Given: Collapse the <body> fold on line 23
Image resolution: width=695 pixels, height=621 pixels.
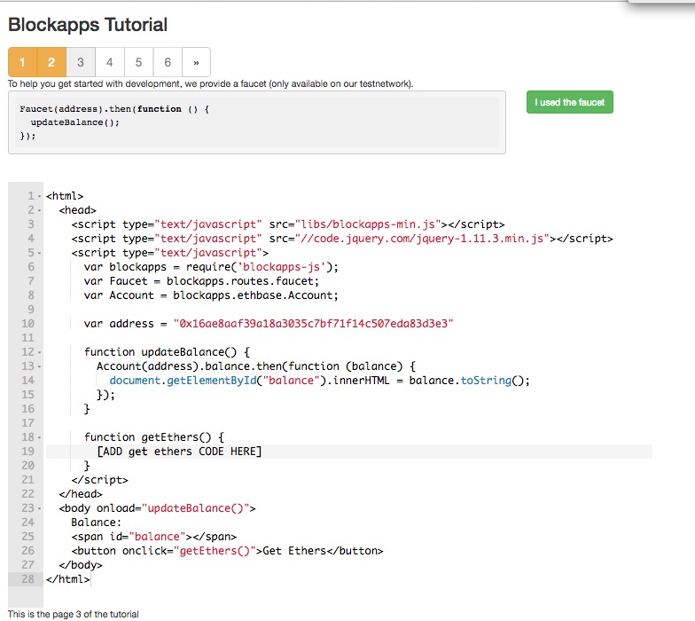Looking at the screenshot, I should point(39,509).
